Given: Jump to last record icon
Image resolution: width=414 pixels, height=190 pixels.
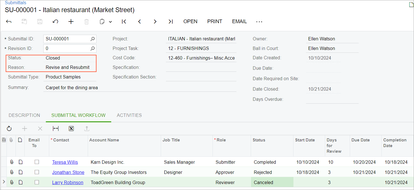Looking at the screenshot, I should (x=170, y=21).
